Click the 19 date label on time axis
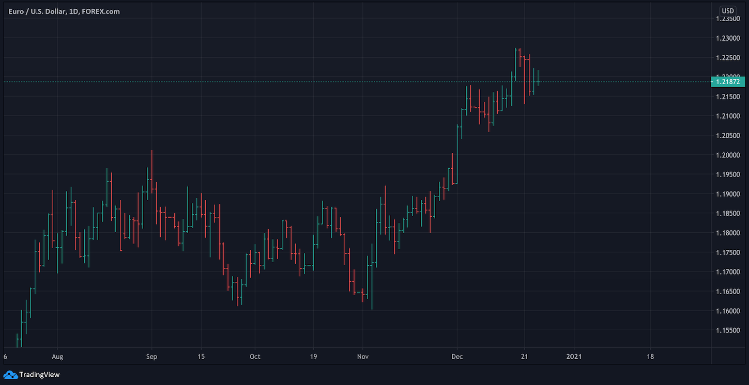749x385 pixels. 314,357
